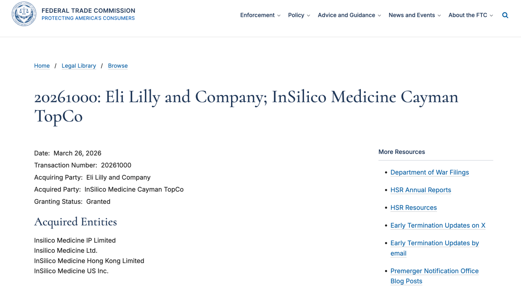The width and height of the screenshot is (521, 291).
Task: Expand the Enforcement menu chevron
Action: pyautogui.click(x=279, y=16)
